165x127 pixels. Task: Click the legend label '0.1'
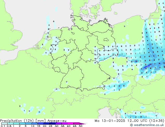tap(3, 126)
